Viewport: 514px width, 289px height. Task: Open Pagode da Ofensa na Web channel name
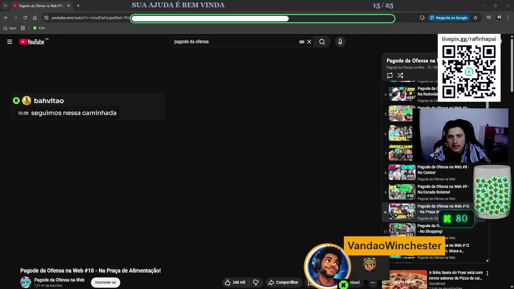59,280
